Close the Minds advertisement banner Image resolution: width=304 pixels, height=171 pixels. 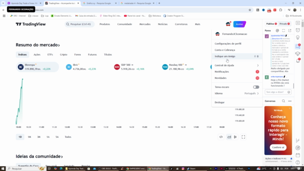[290, 108]
